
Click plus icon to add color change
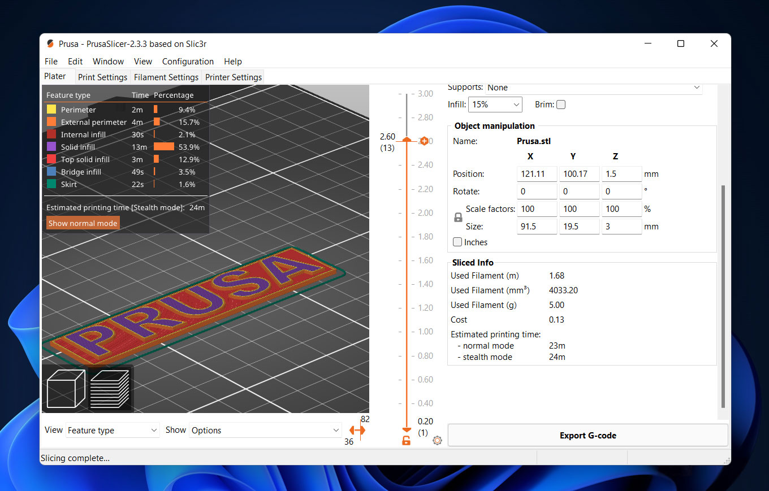(x=424, y=141)
